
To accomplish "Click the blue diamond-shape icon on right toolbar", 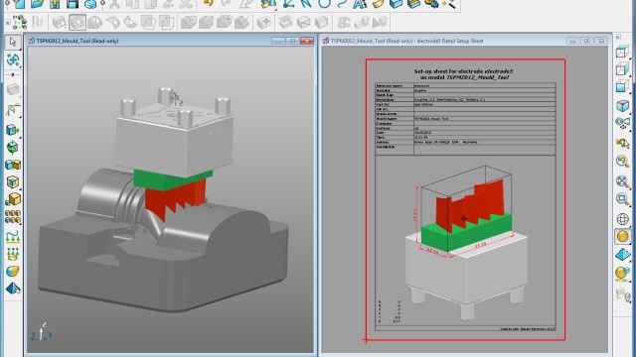I will [623, 255].
